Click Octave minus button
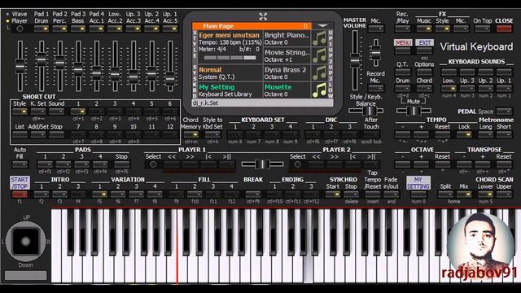Viewport: 521px width, 293px height. click(402, 164)
